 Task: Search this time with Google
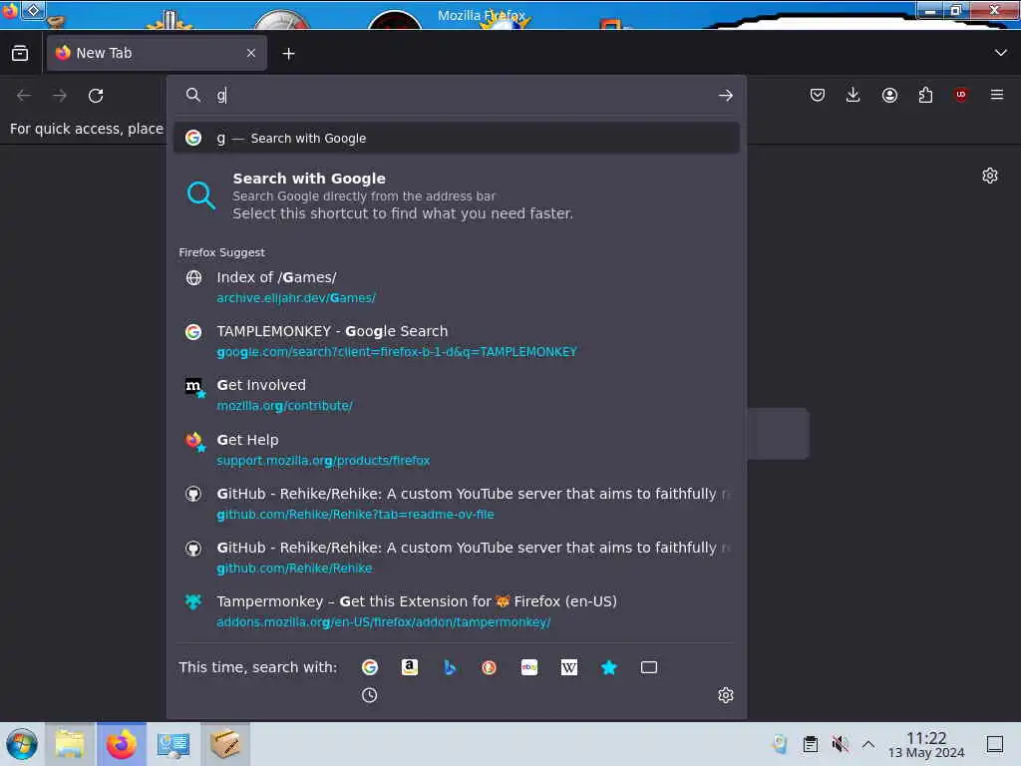pyautogui.click(x=370, y=667)
